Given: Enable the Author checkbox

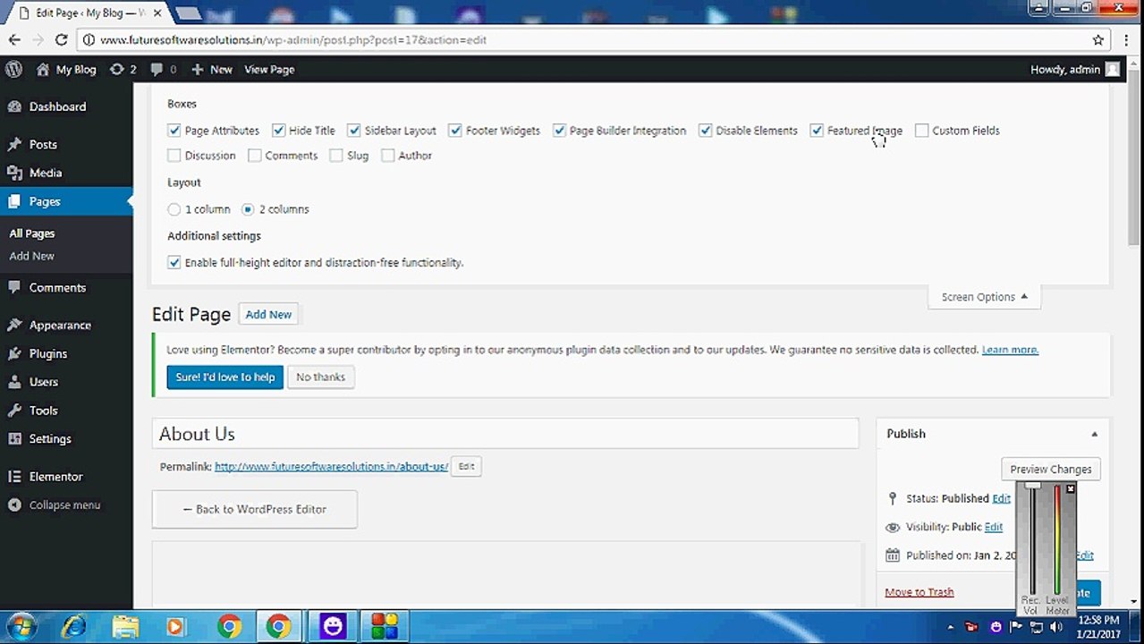Looking at the screenshot, I should point(388,156).
